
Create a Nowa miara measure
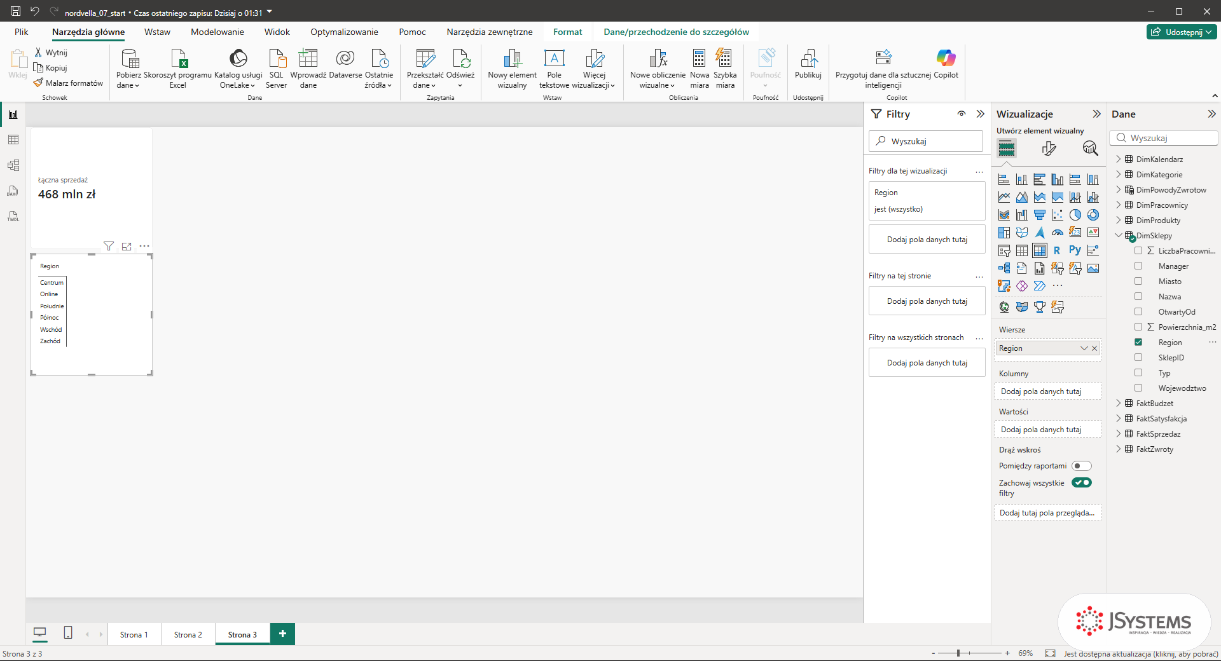[700, 69]
